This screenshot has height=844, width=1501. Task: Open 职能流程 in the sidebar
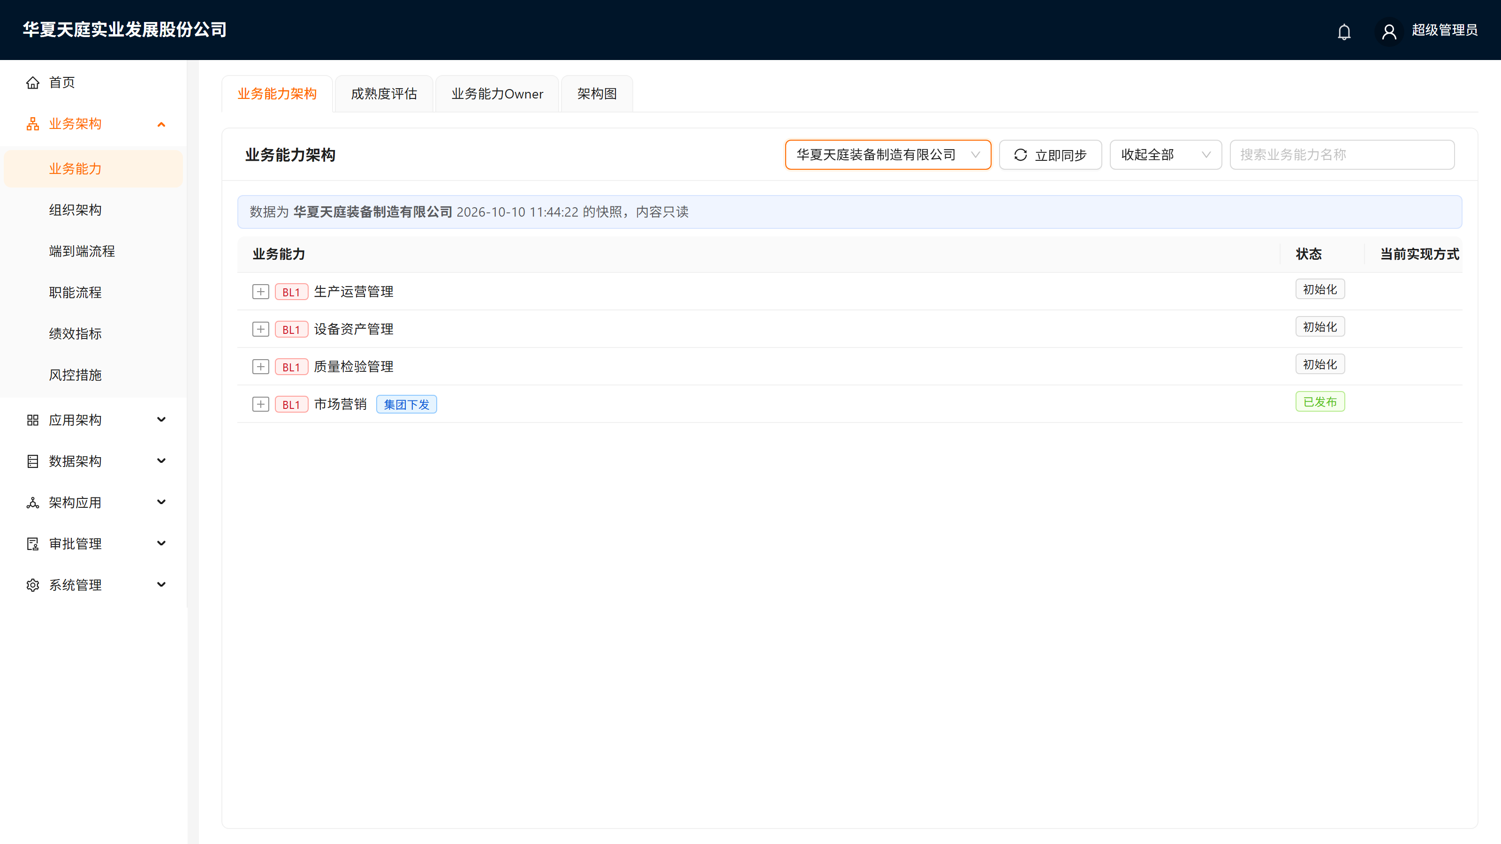[93, 293]
